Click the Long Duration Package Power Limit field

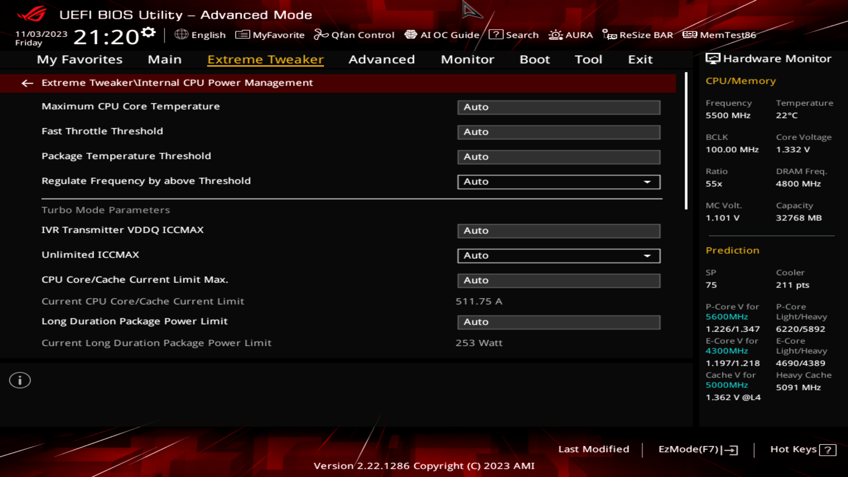point(559,322)
